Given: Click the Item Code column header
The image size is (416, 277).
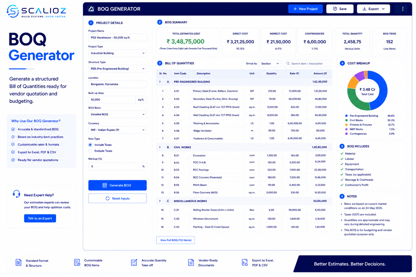Looking at the screenshot, I should click(x=180, y=74).
